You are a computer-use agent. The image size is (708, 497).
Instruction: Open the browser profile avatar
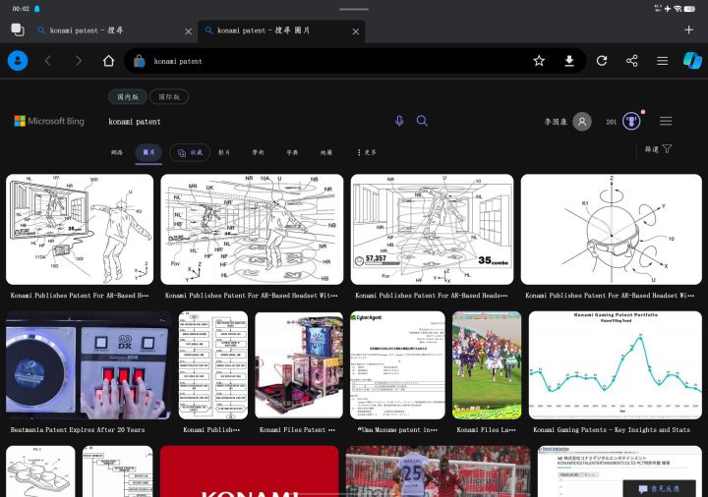tap(18, 61)
